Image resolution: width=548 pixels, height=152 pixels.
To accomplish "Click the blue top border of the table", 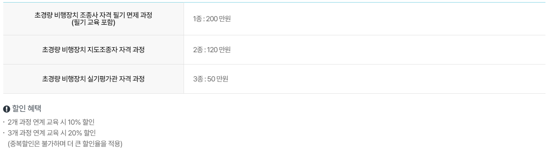I will [x=274, y=2].
